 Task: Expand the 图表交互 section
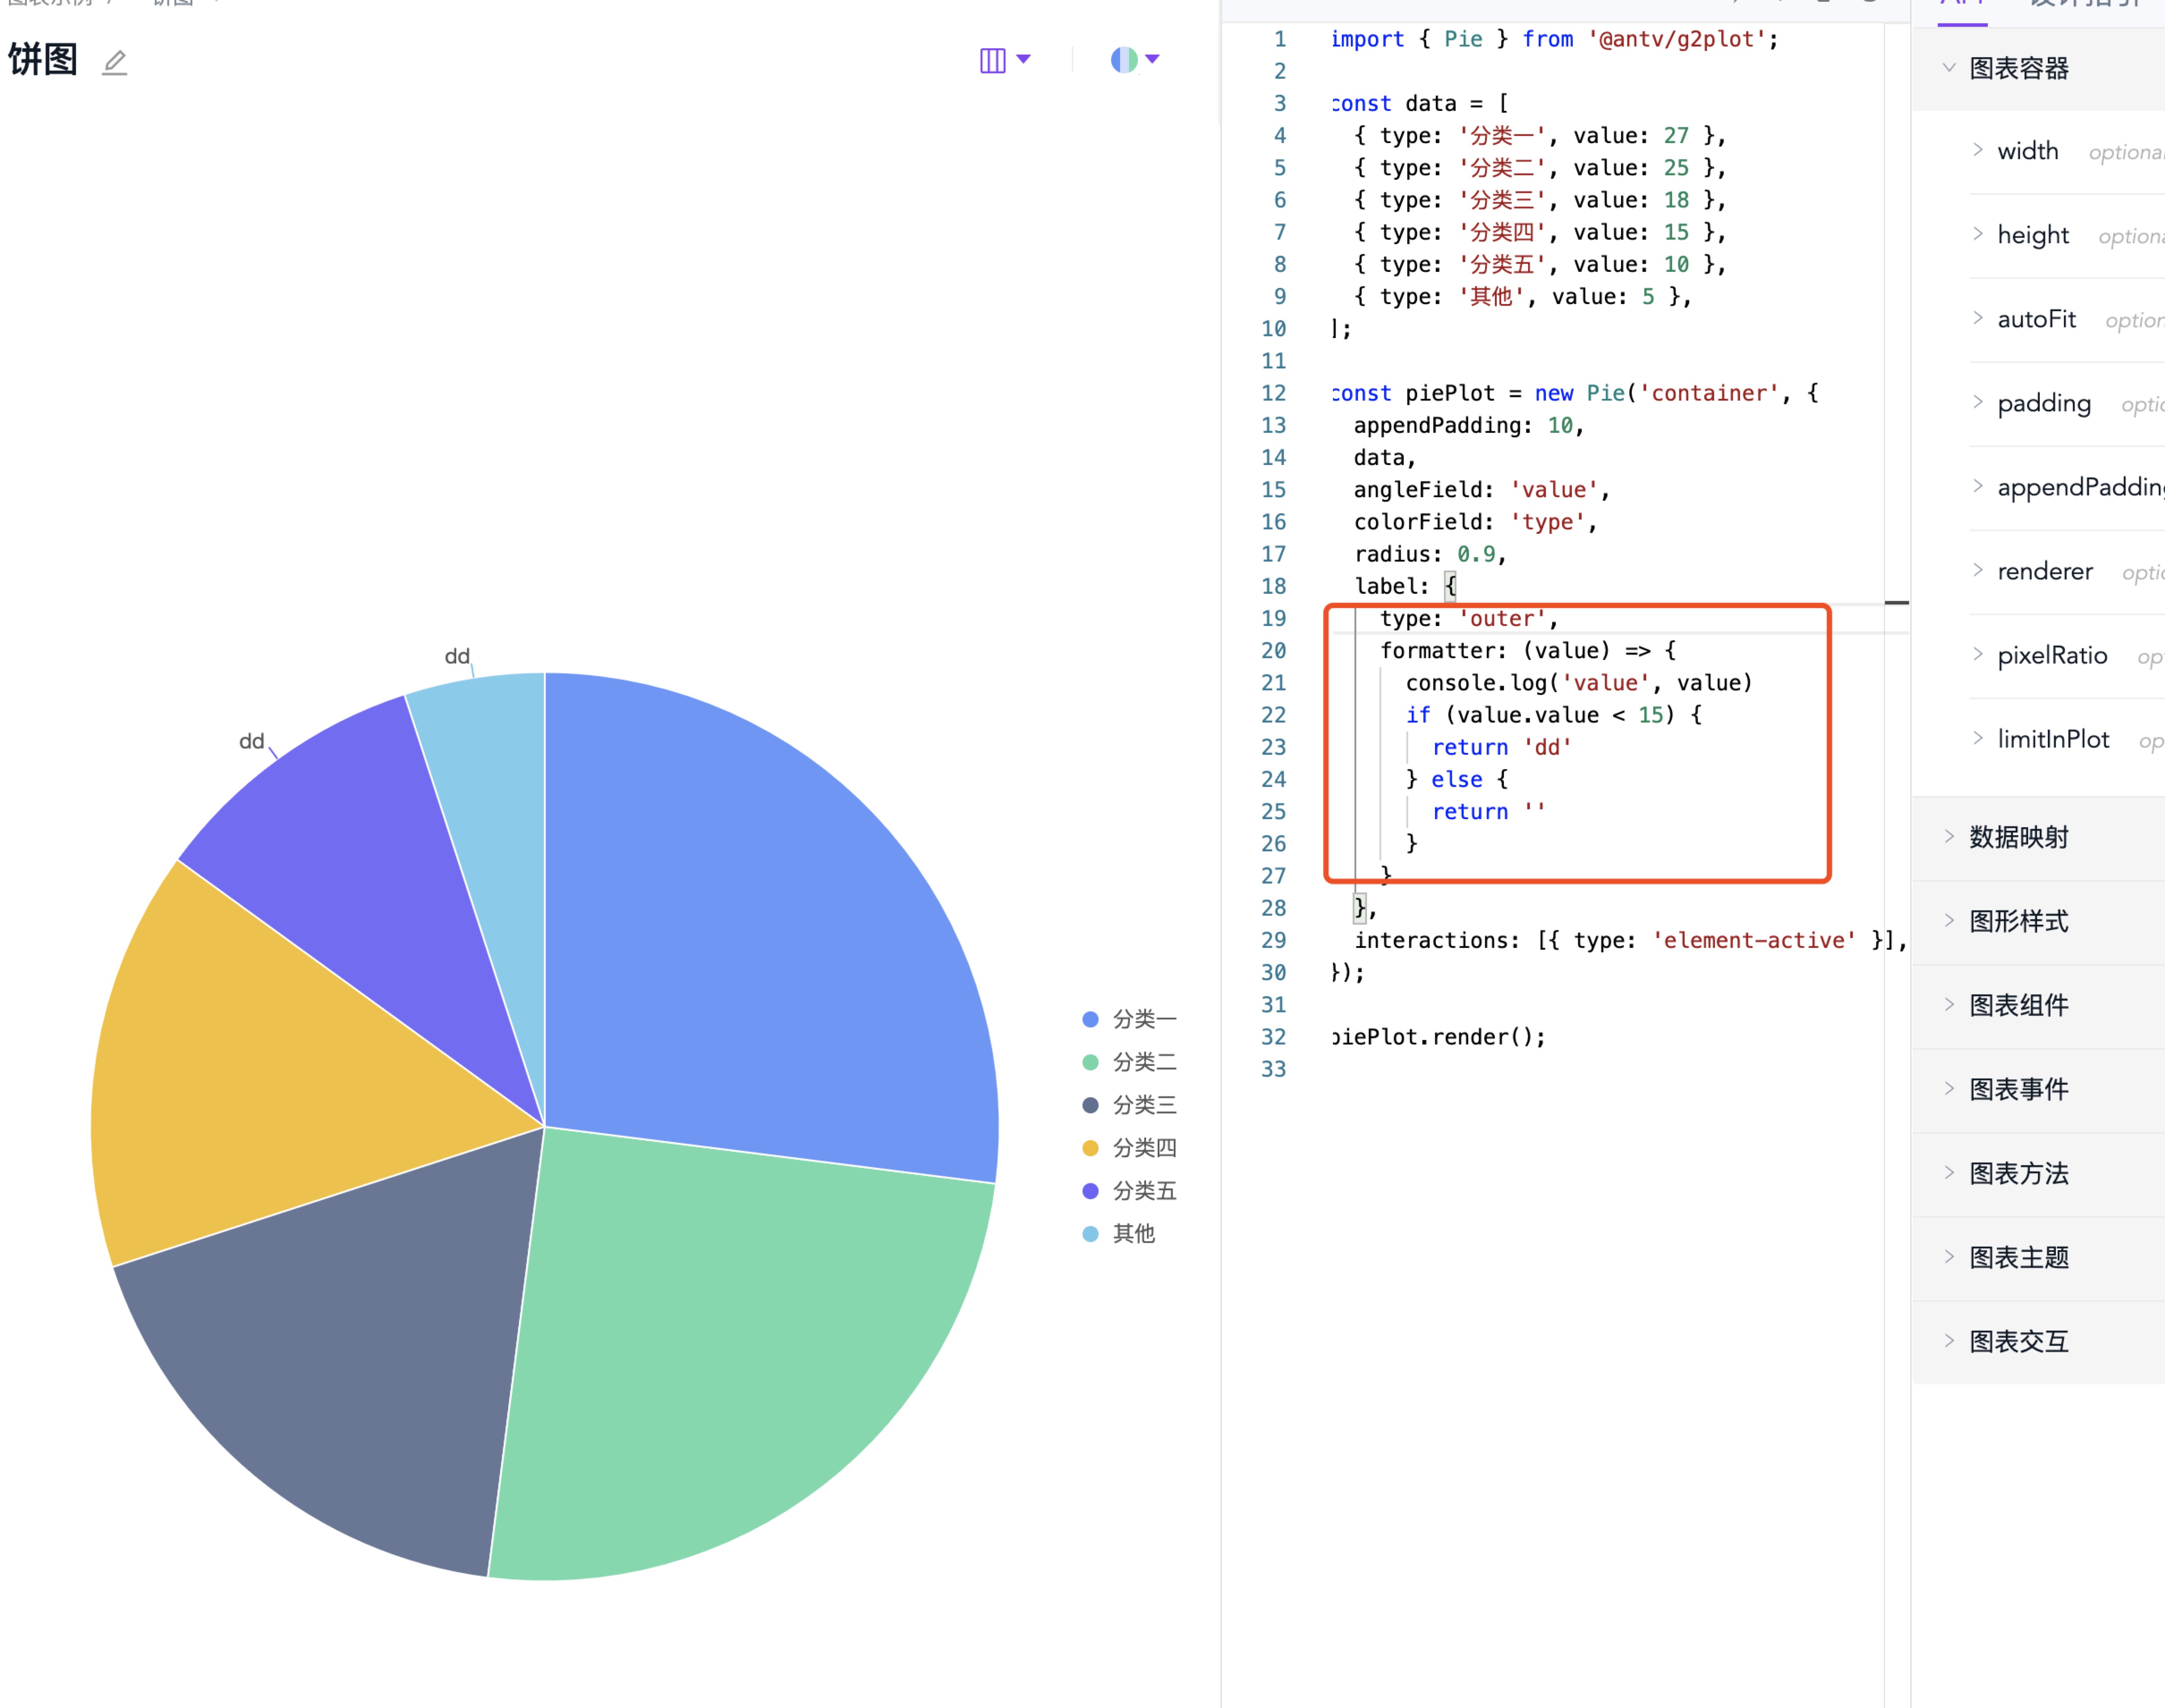(x=2039, y=1341)
